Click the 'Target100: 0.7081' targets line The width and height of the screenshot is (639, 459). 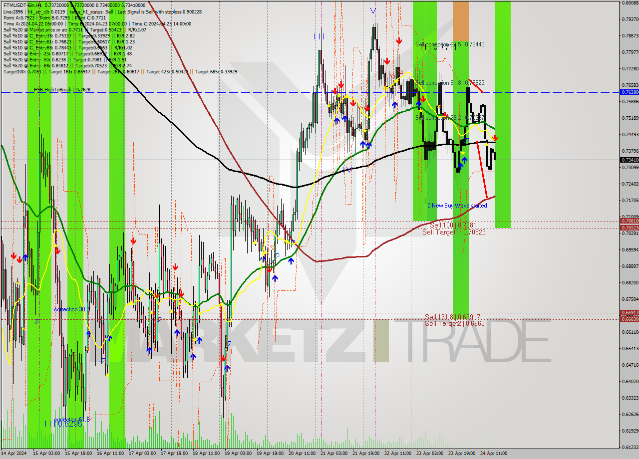coord(120,72)
